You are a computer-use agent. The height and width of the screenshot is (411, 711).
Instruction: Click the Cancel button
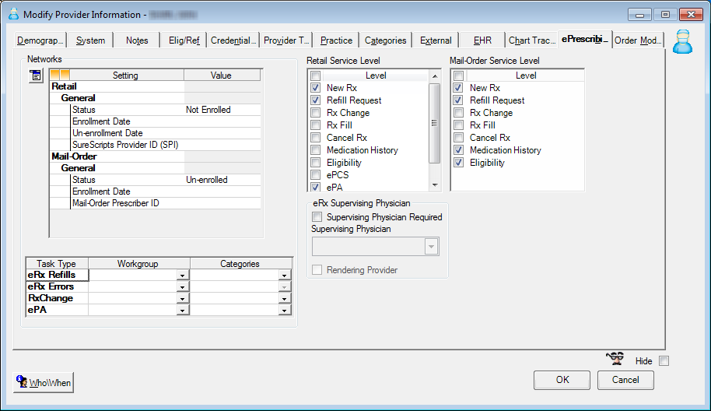tap(625, 380)
